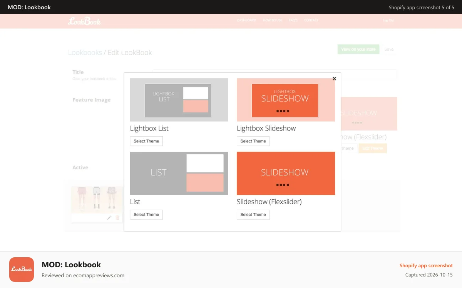This screenshot has width=462, height=288.
Task: Click the MOD: Lookbook app icon in footer
Action: point(22,270)
